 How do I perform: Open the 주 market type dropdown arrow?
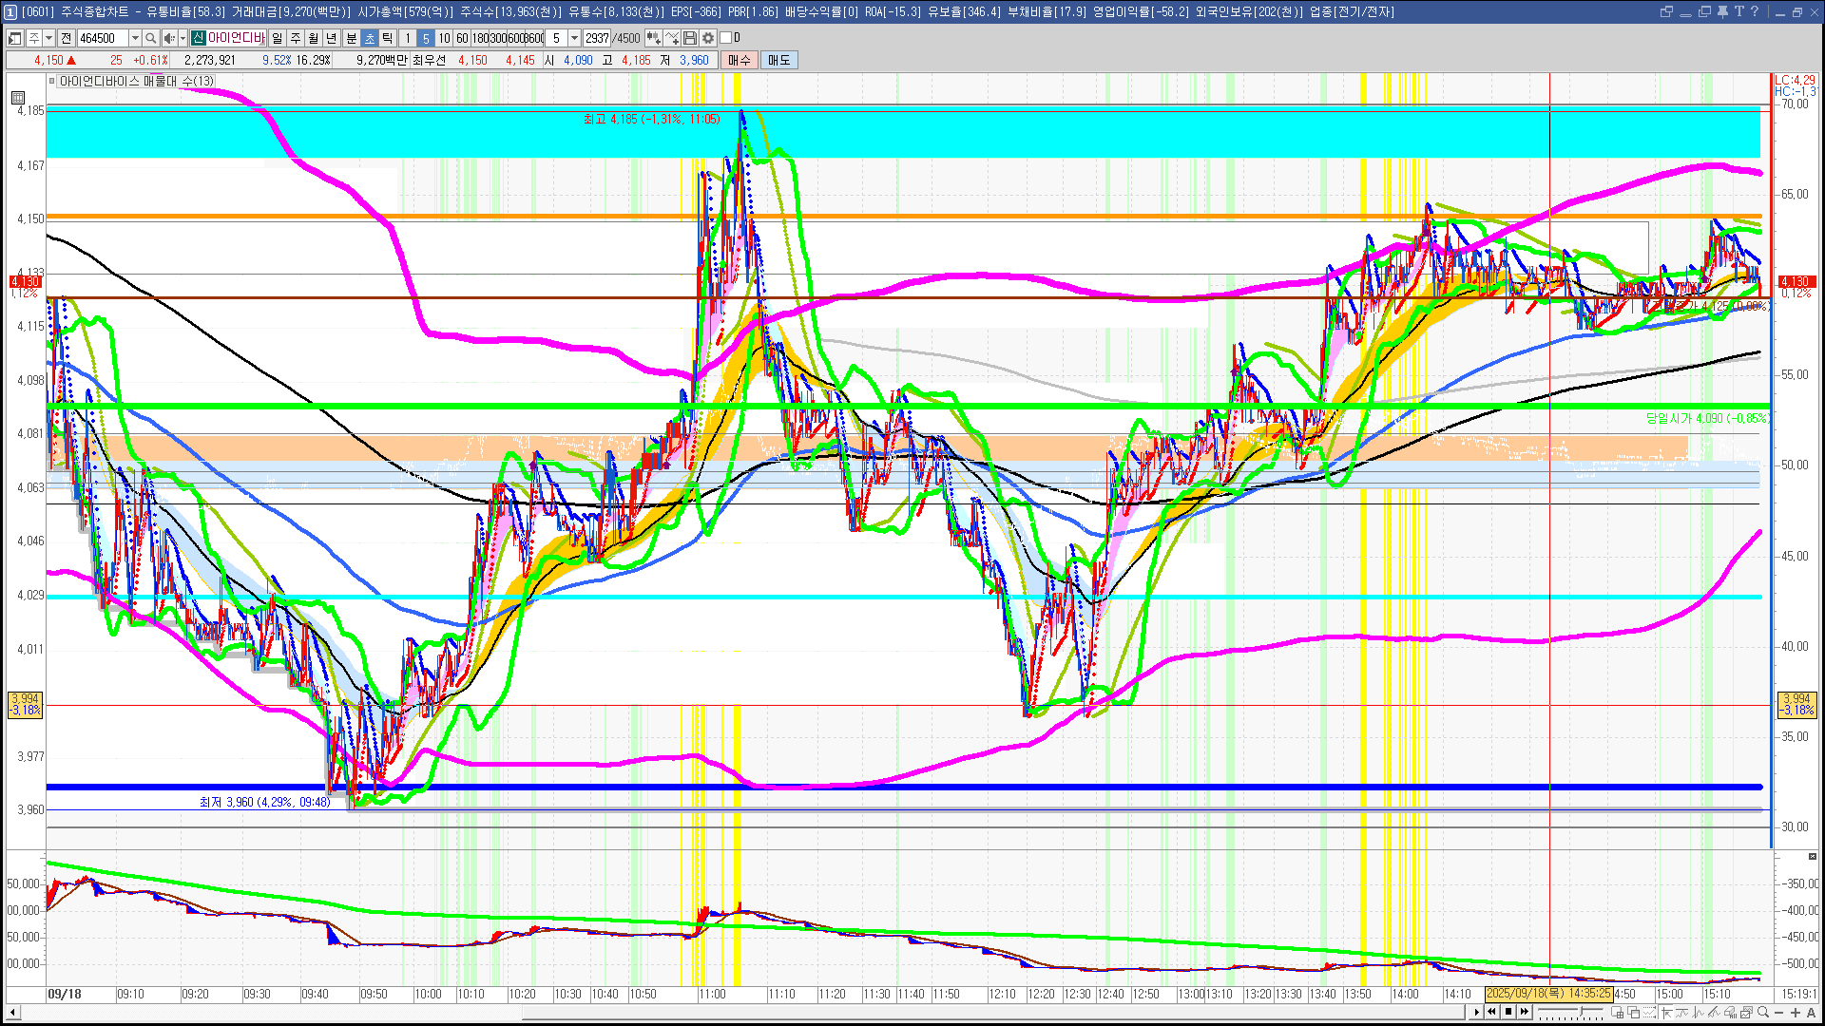pos(48,38)
